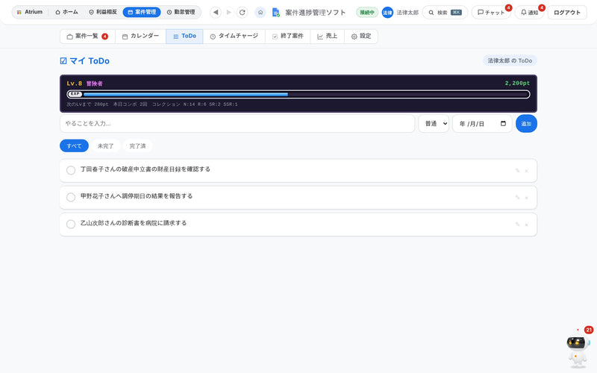Delete the 甲野花子さん task
Viewport: 597px width, 373px height.
(x=527, y=198)
